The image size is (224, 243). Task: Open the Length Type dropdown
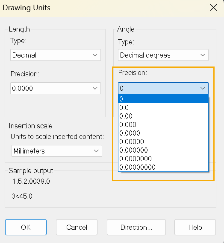tap(56, 55)
